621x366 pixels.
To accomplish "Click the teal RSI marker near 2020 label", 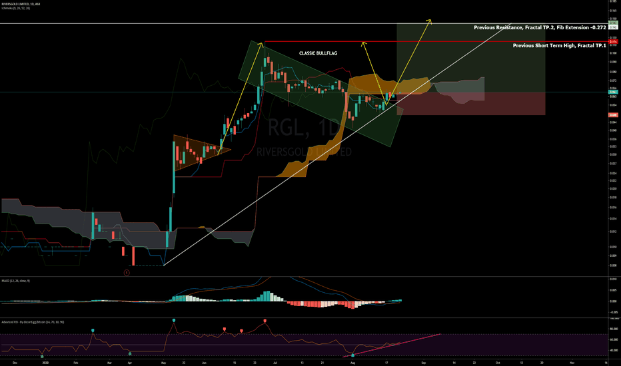I will (43, 356).
